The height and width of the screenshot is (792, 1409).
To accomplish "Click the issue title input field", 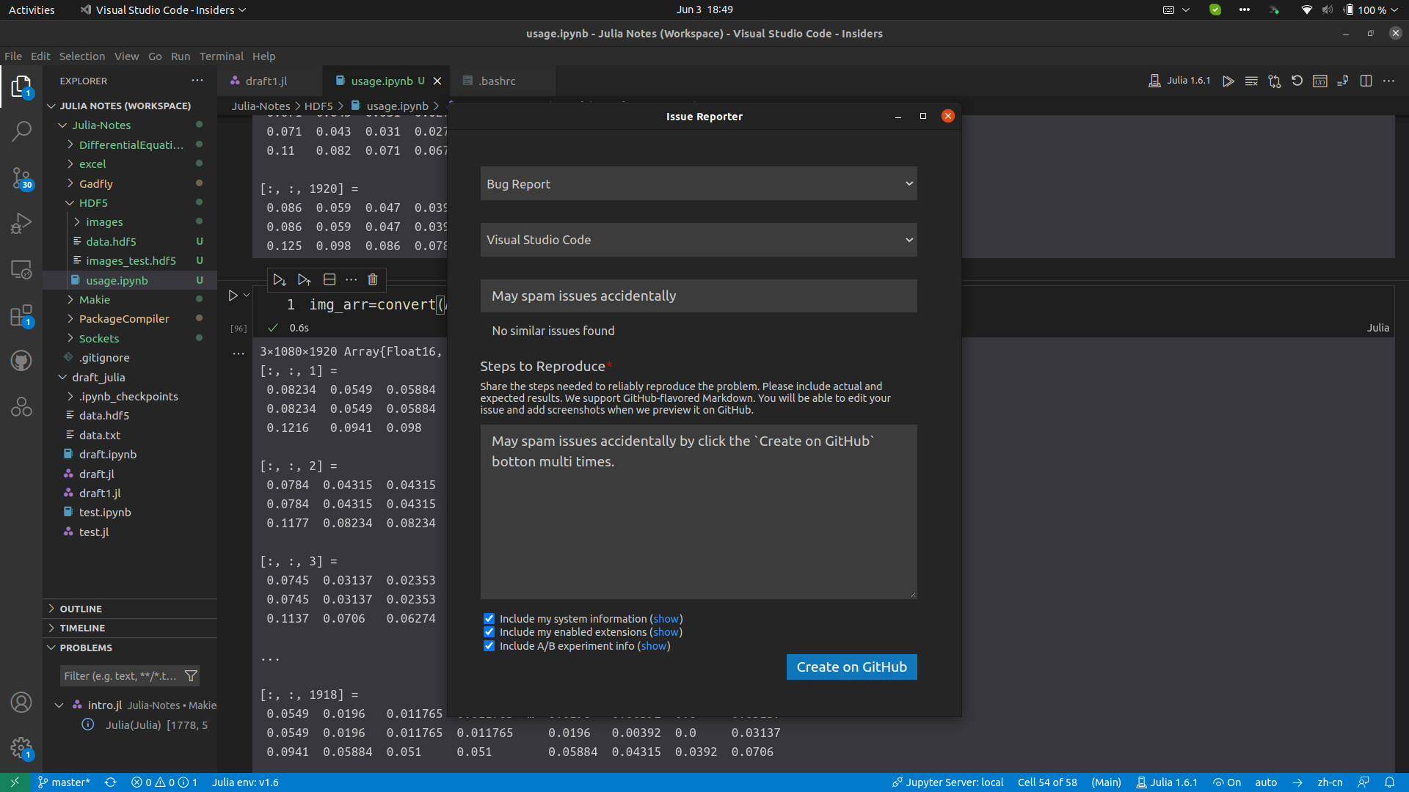I will [698, 296].
